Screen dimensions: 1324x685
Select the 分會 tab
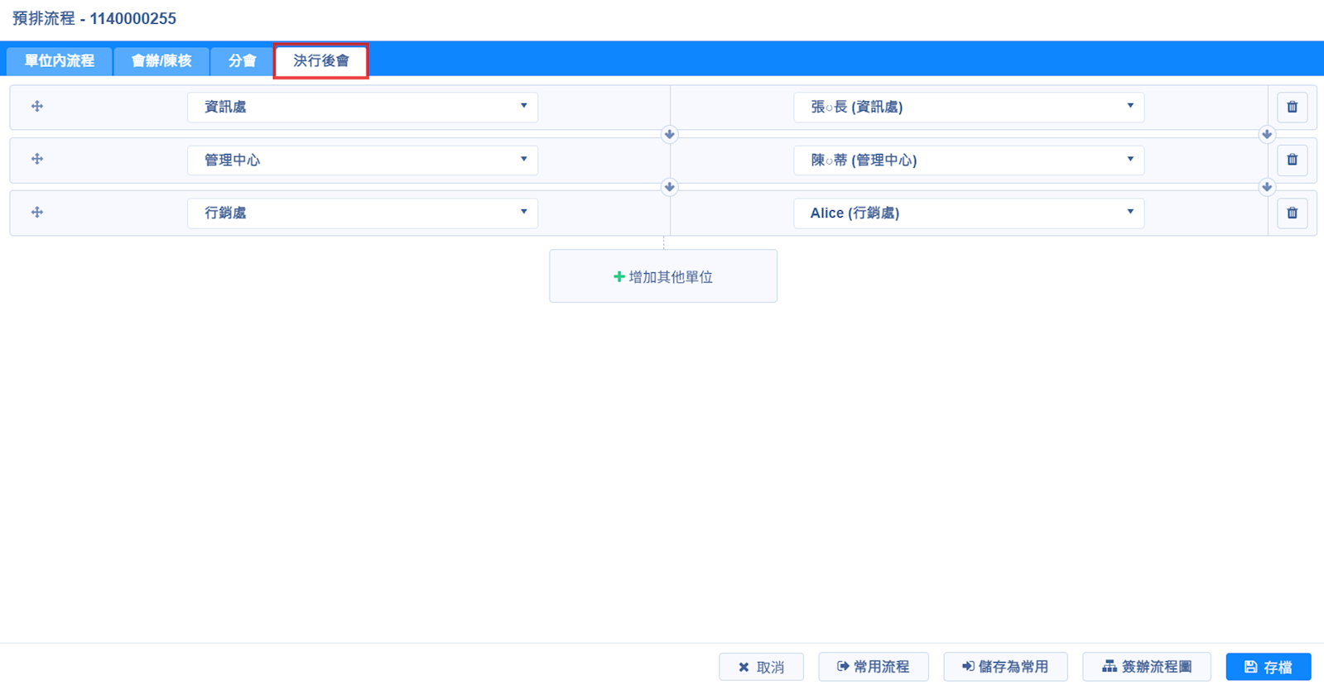click(x=242, y=61)
